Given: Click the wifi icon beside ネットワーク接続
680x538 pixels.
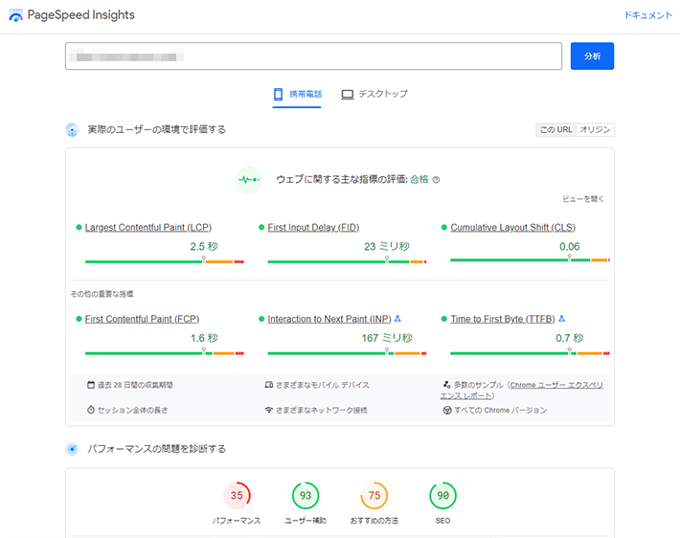Looking at the screenshot, I should click(x=269, y=410).
